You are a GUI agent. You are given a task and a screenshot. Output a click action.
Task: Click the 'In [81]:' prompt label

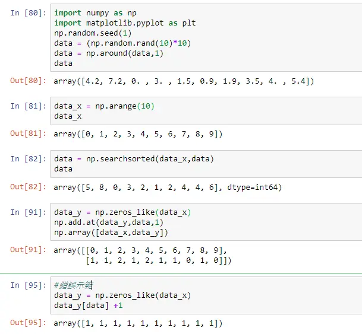click(x=29, y=106)
